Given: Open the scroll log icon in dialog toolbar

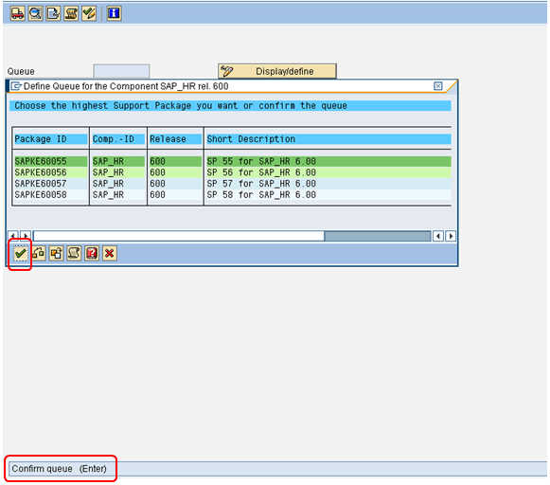Looking at the screenshot, I should [x=74, y=253].
